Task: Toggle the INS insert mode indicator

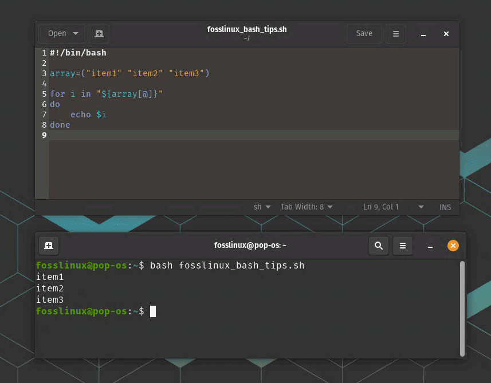Action: 445,207
